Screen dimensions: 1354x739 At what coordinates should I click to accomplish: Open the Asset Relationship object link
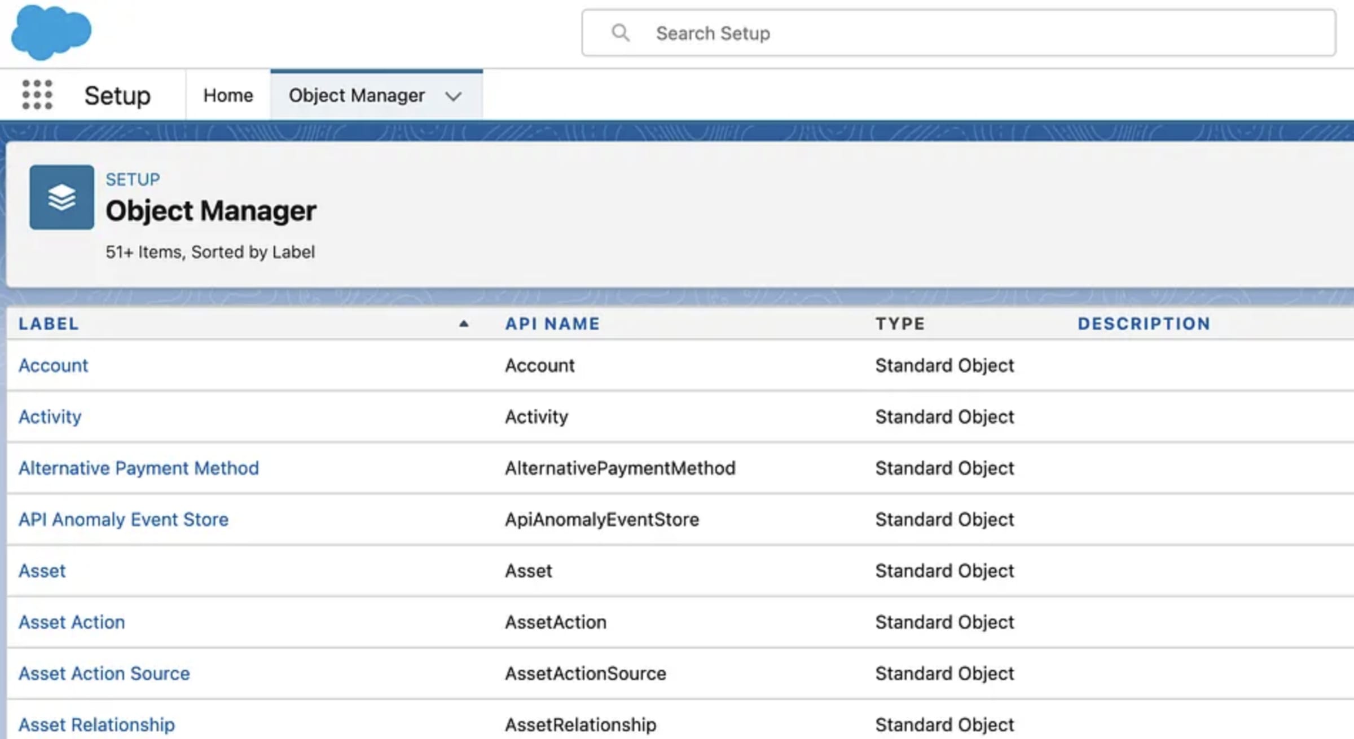coord(96,724)
